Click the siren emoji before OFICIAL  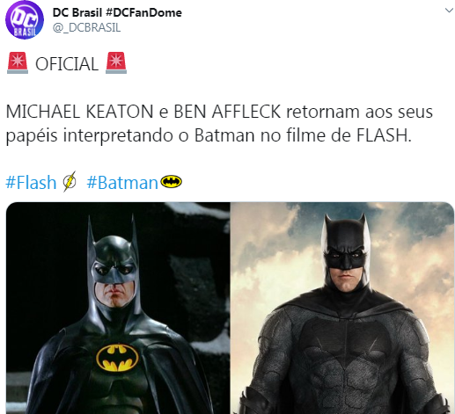click(x=18, y=62)
